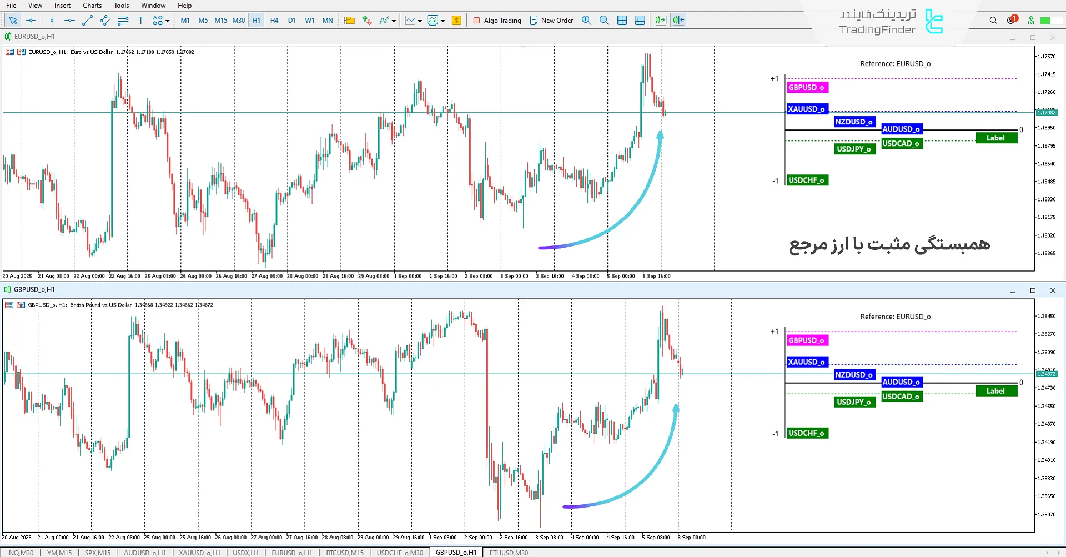Viewport: 1066px width, 557px height.
Task: Pick the trendline drawing tool
Action: tap(87, 21)
